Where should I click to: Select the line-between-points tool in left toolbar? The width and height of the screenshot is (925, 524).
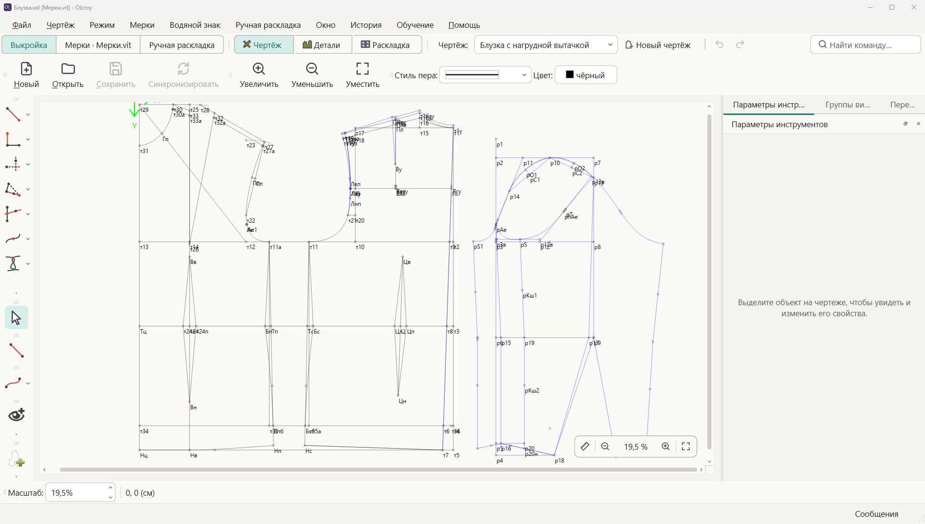[x=13, y=114]
